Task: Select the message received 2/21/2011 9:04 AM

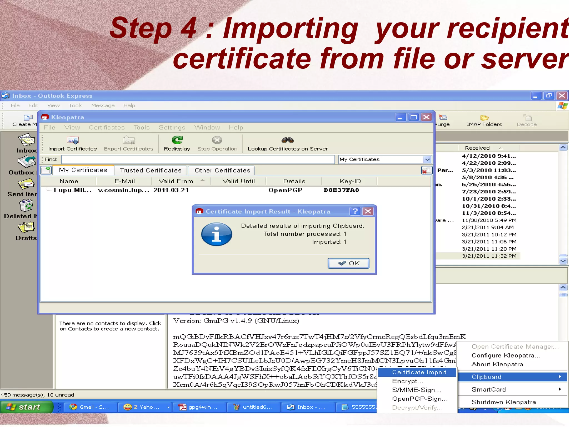Action: tap(488, 227)
